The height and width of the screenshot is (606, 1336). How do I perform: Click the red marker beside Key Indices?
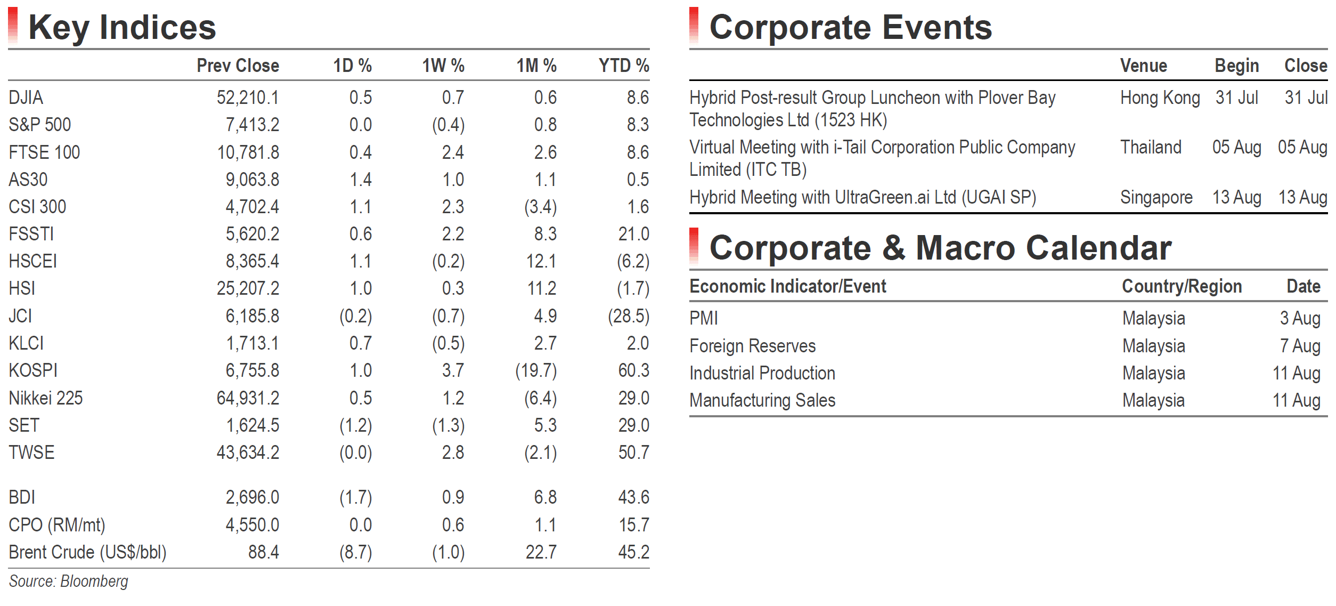click(x=13, y=25)
